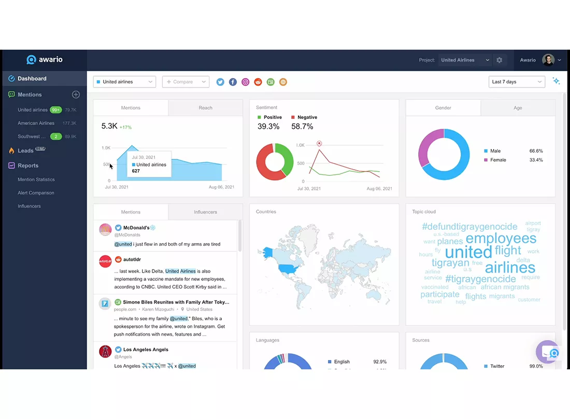Click the blue Male legend swatch
This screenshot has height=419, width=570.
tap(486, 151)
